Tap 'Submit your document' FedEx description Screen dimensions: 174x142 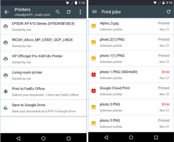(x=45, y=95)
